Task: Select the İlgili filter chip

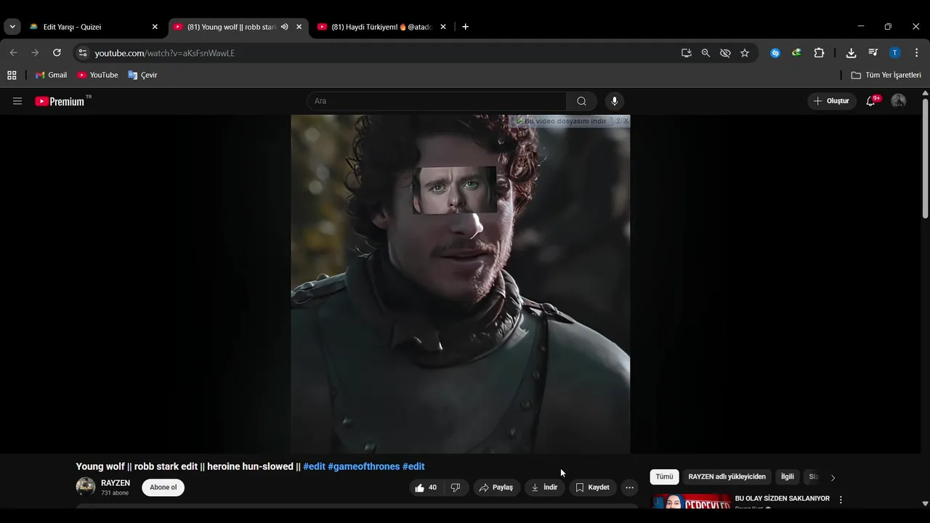Action: [x=788, y=477]
